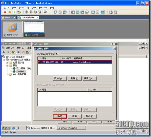151x137 pixels.
Task: Close the Home tab
Action: (14, 18)
